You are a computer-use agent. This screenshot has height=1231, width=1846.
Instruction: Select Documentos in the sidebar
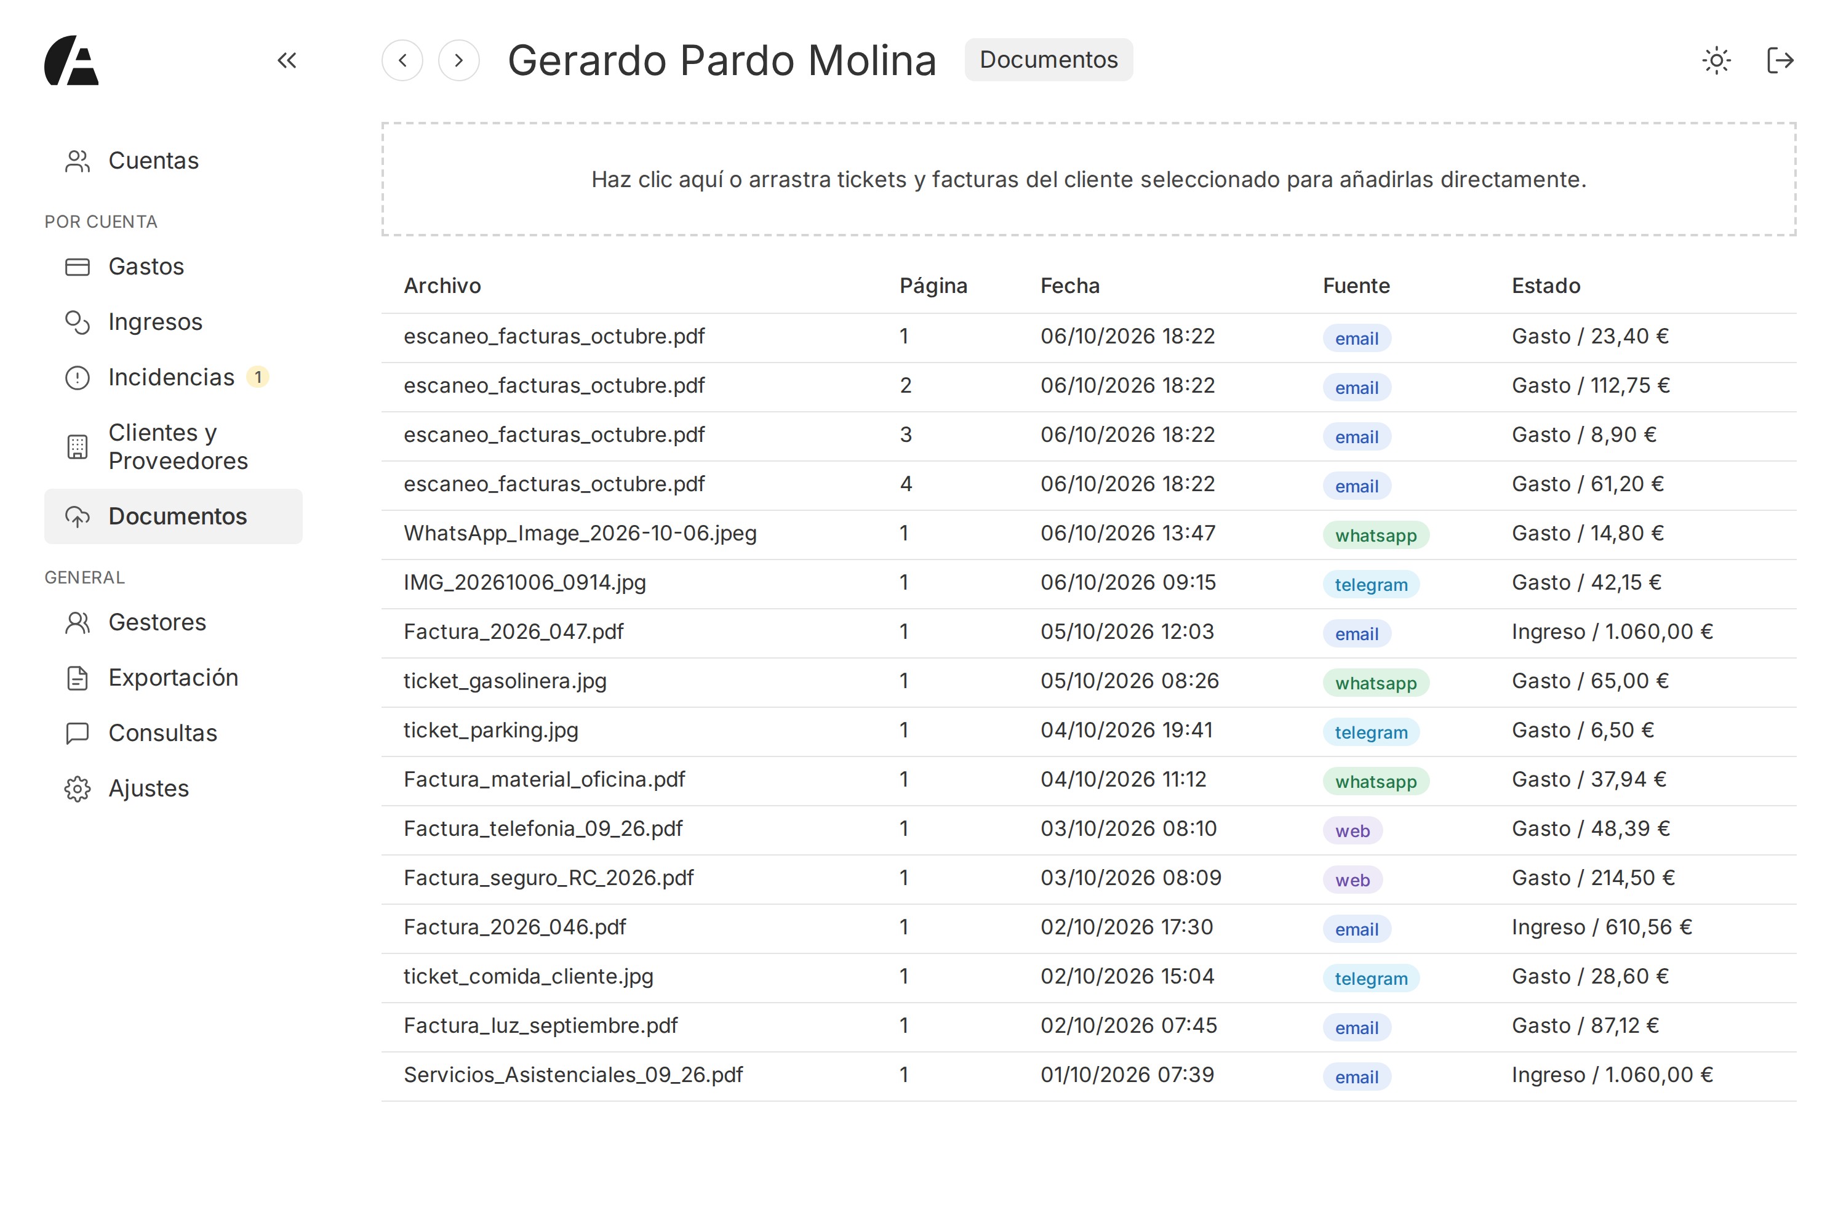point(174,516)
